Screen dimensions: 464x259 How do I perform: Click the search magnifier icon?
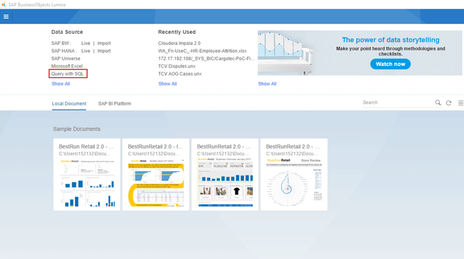pos(438,103)
